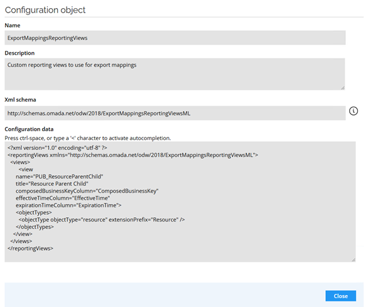Click the closing </reportingViews> tag
The height and width of the screenshot is (307, 378).
30,249
